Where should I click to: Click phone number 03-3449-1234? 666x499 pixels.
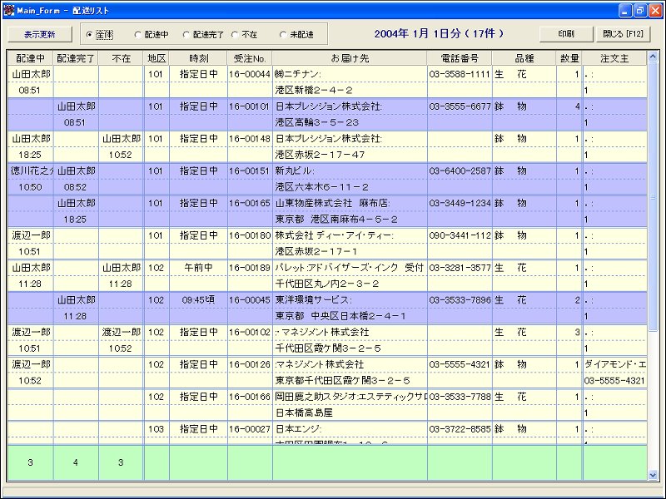click(460, 203)
